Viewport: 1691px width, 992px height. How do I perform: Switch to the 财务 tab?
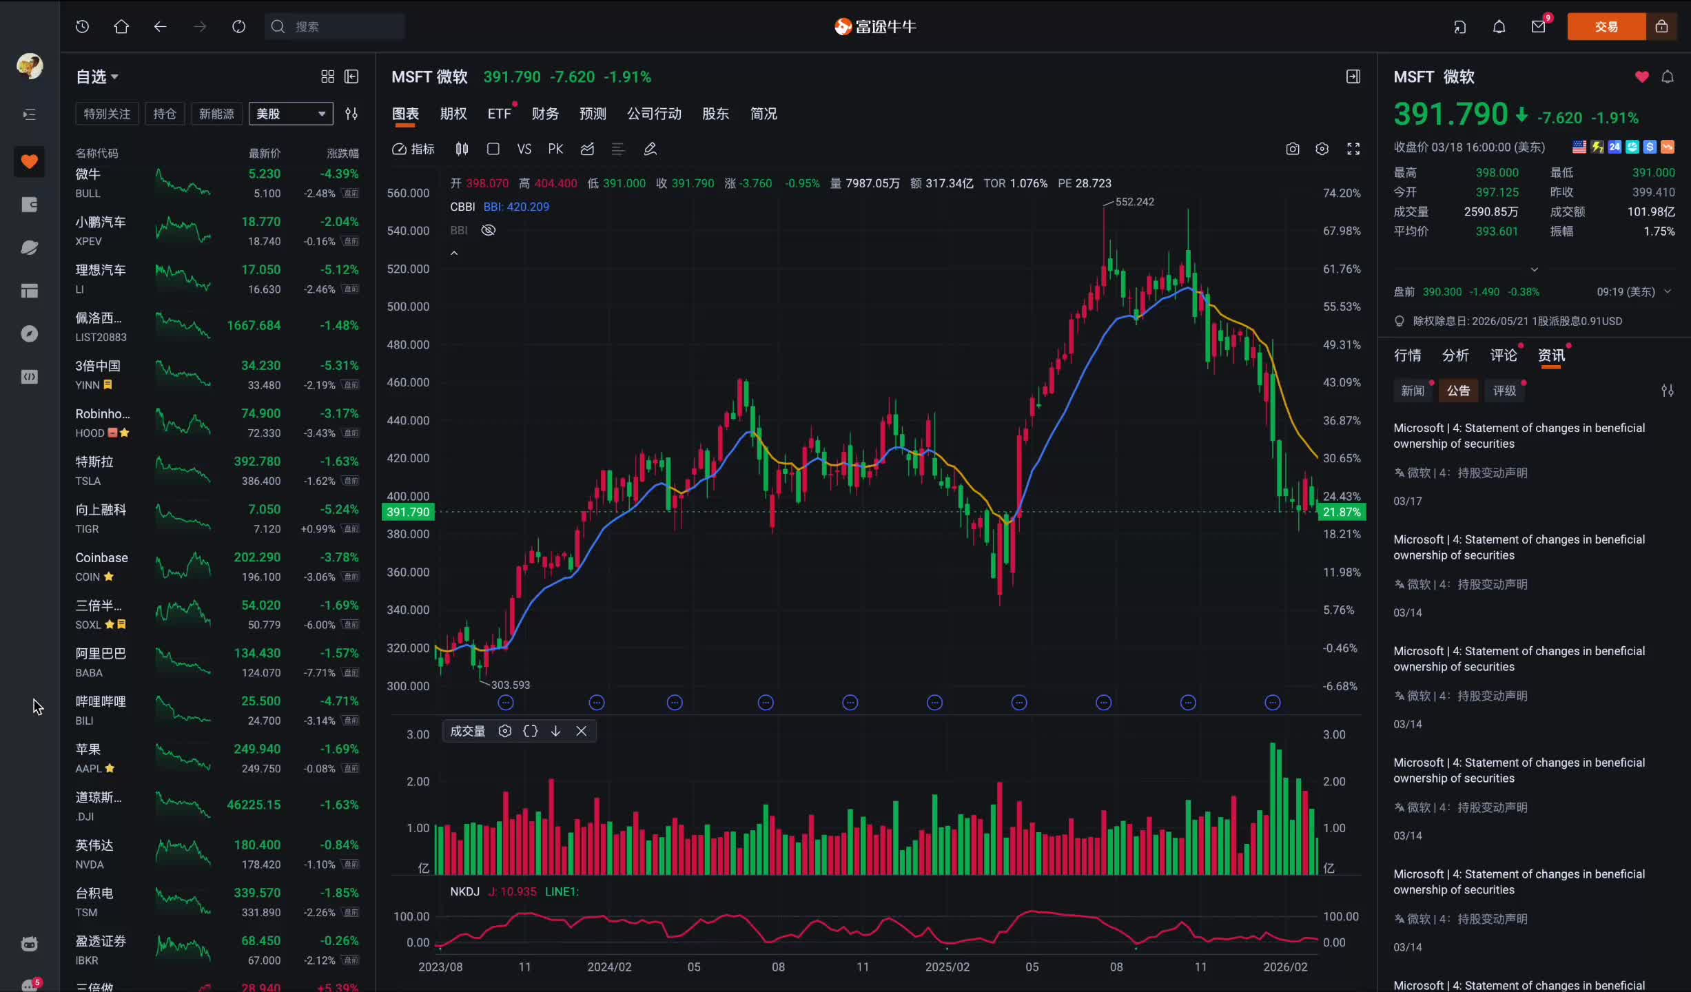click(x=545, y=114)
